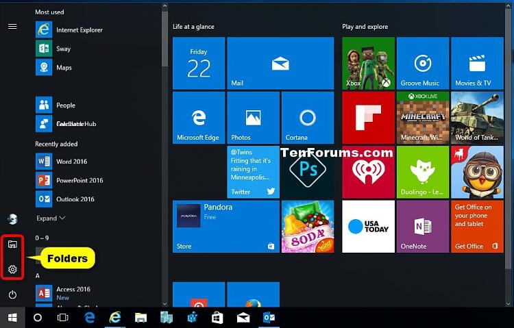Open Task View on the taskbar
Viewport: 514px width, 328px height.
62,318
